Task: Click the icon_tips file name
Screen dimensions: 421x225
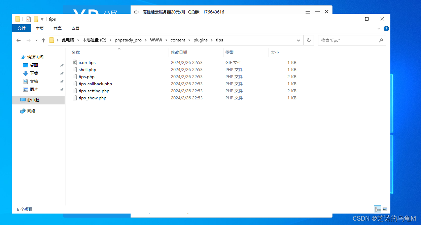Action: 87,62
